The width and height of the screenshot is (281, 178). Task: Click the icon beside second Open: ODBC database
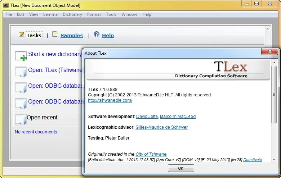click(21, 104)
